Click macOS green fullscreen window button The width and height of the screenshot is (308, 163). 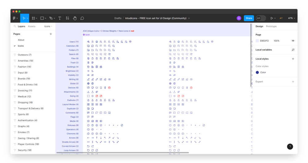pyautogui.click(x=19, y=12)
